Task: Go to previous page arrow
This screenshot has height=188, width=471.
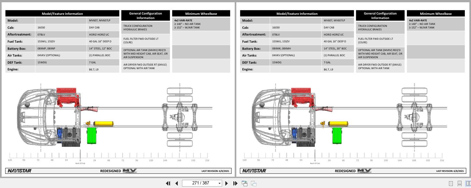Action: click(176, 183)
